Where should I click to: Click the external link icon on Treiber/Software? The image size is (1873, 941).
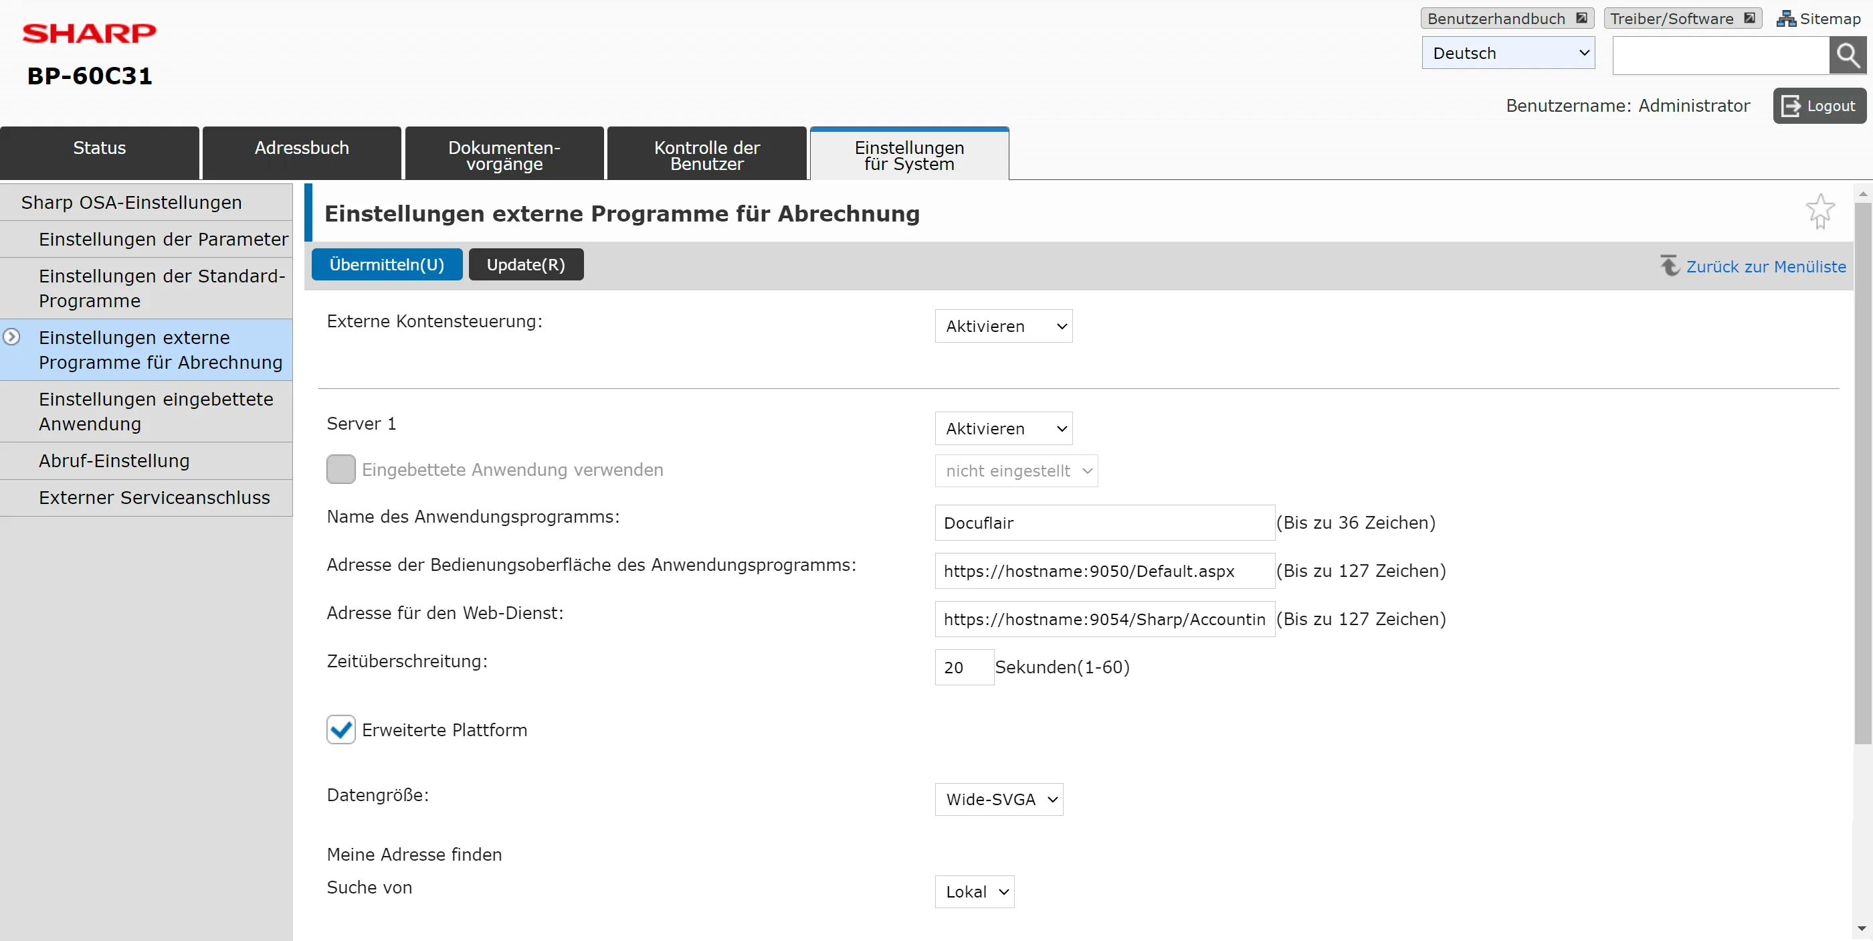(x=1749, y=18)
